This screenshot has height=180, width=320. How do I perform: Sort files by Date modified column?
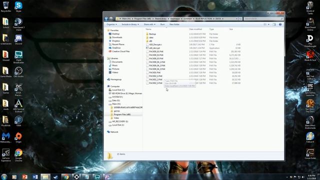pos(195,29)
